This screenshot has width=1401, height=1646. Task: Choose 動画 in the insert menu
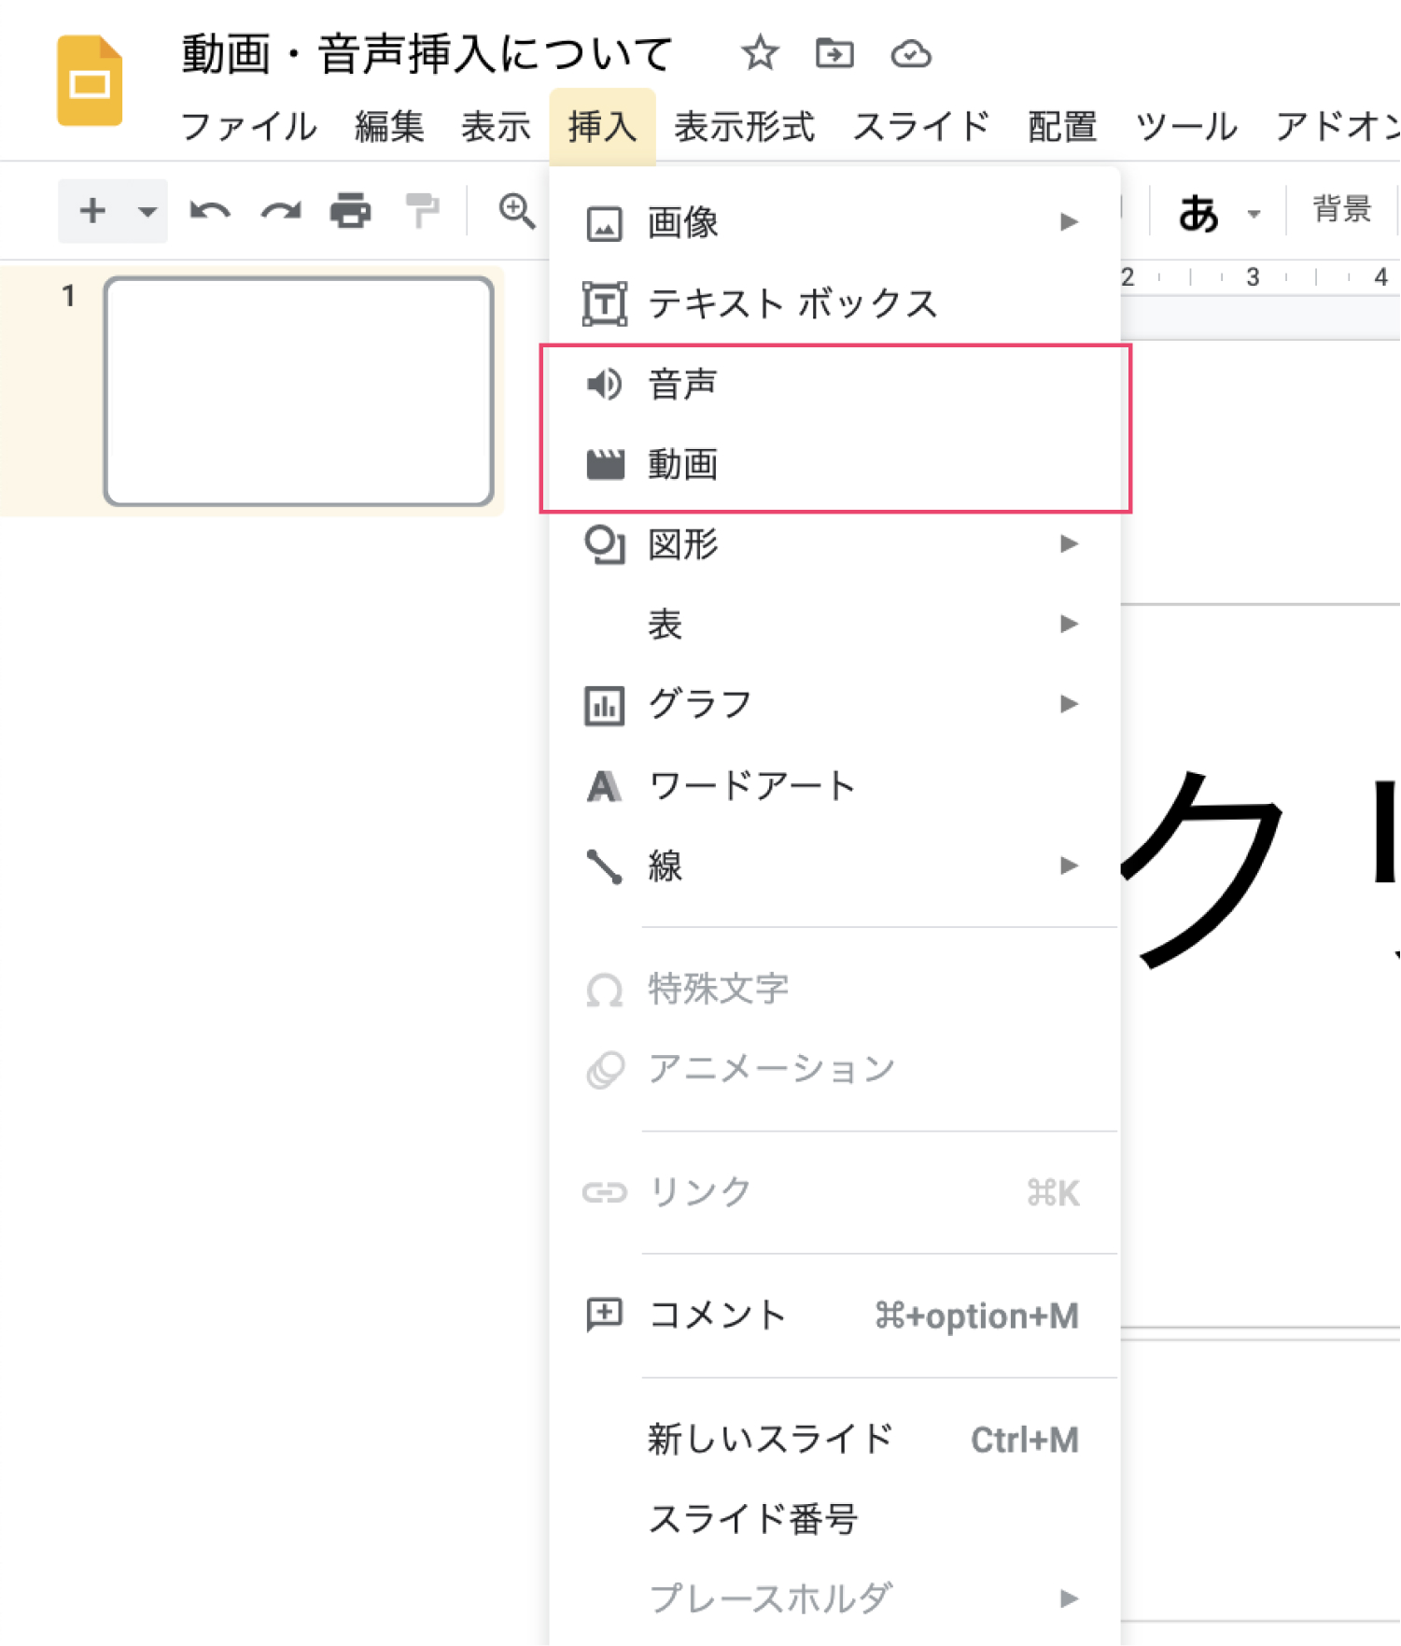point(682,464)
